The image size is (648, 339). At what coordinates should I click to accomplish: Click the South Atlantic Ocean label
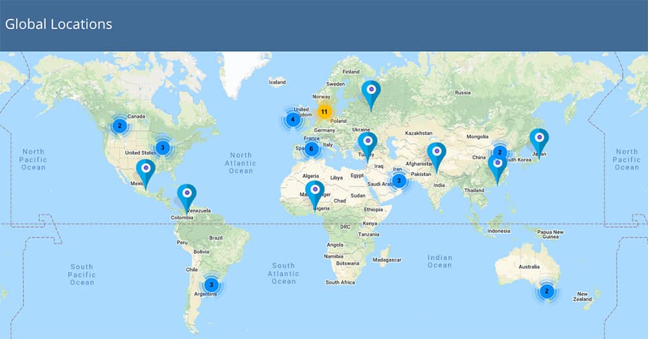click(x=284, y=274)
